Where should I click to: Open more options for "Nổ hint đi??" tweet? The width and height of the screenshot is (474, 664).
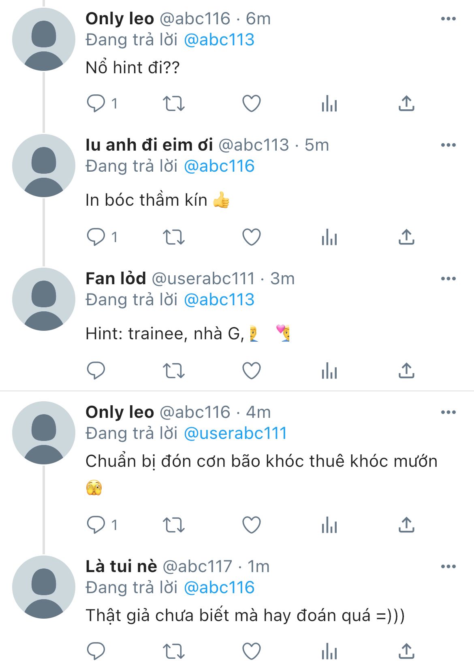[x=448, y=19]
